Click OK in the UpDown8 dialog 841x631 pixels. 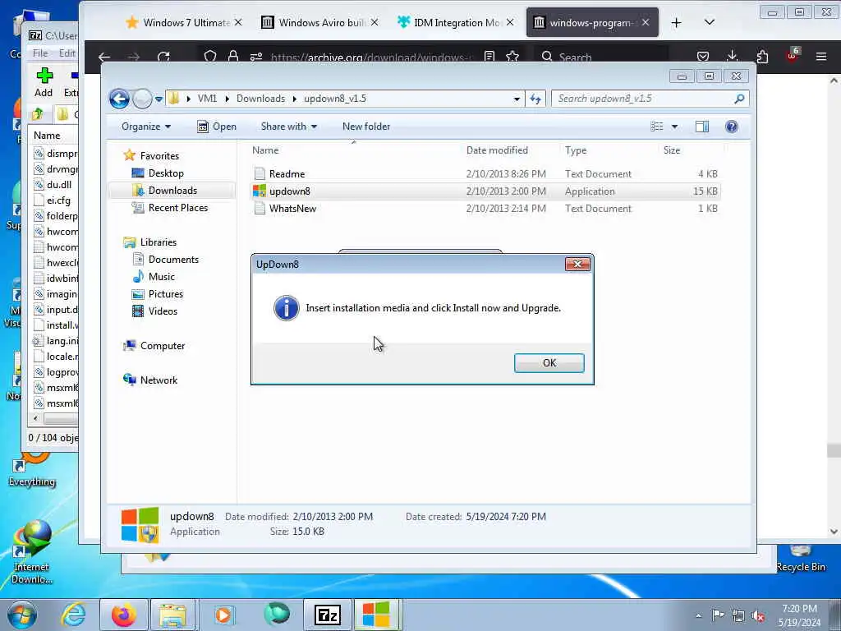[549, 362]
